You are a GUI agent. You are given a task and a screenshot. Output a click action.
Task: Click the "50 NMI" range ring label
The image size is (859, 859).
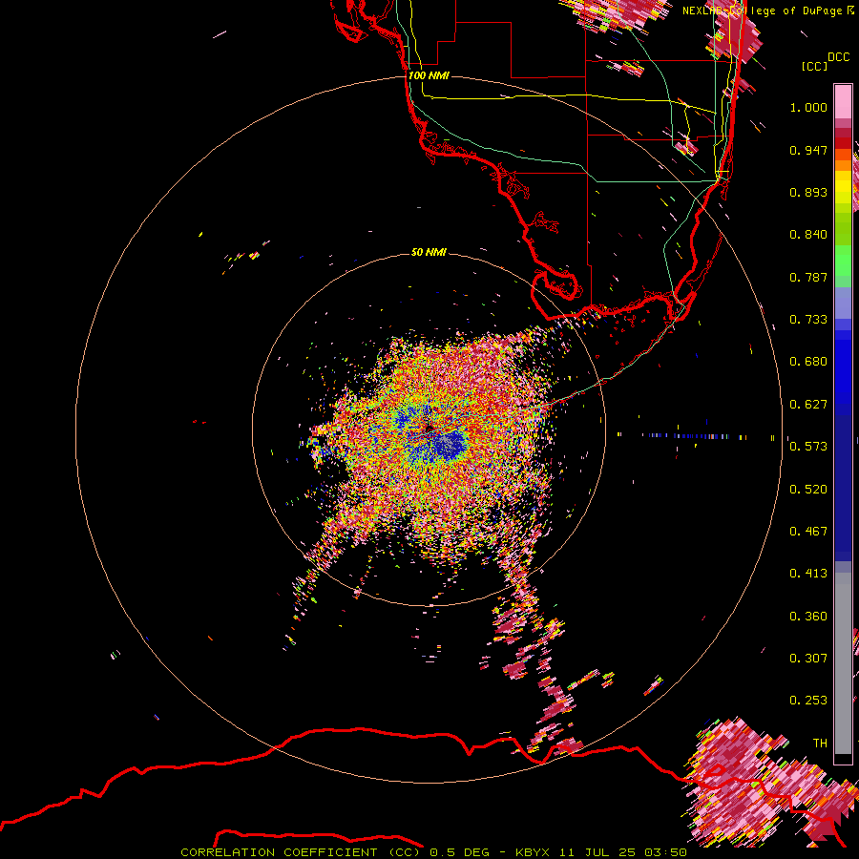coord(429,252)
